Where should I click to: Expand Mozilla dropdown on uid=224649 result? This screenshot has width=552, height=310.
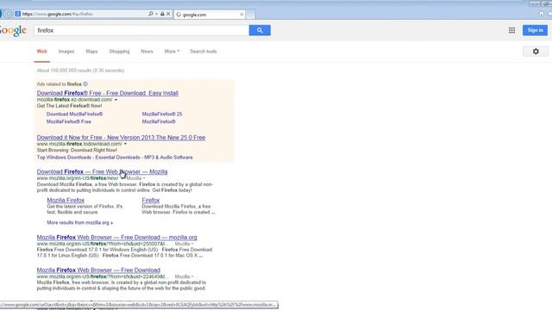pyautogui.click(x=184, y=276)
